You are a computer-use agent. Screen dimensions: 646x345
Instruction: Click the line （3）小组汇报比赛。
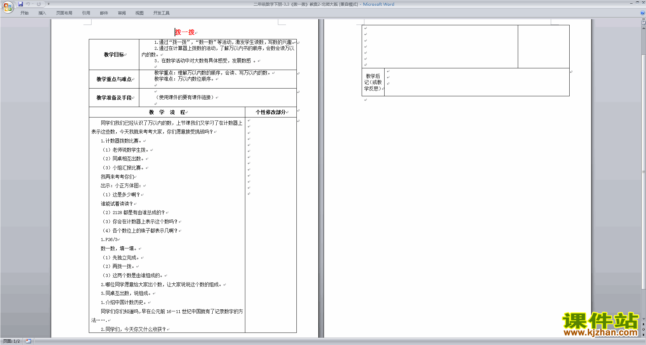coord(122,168)
